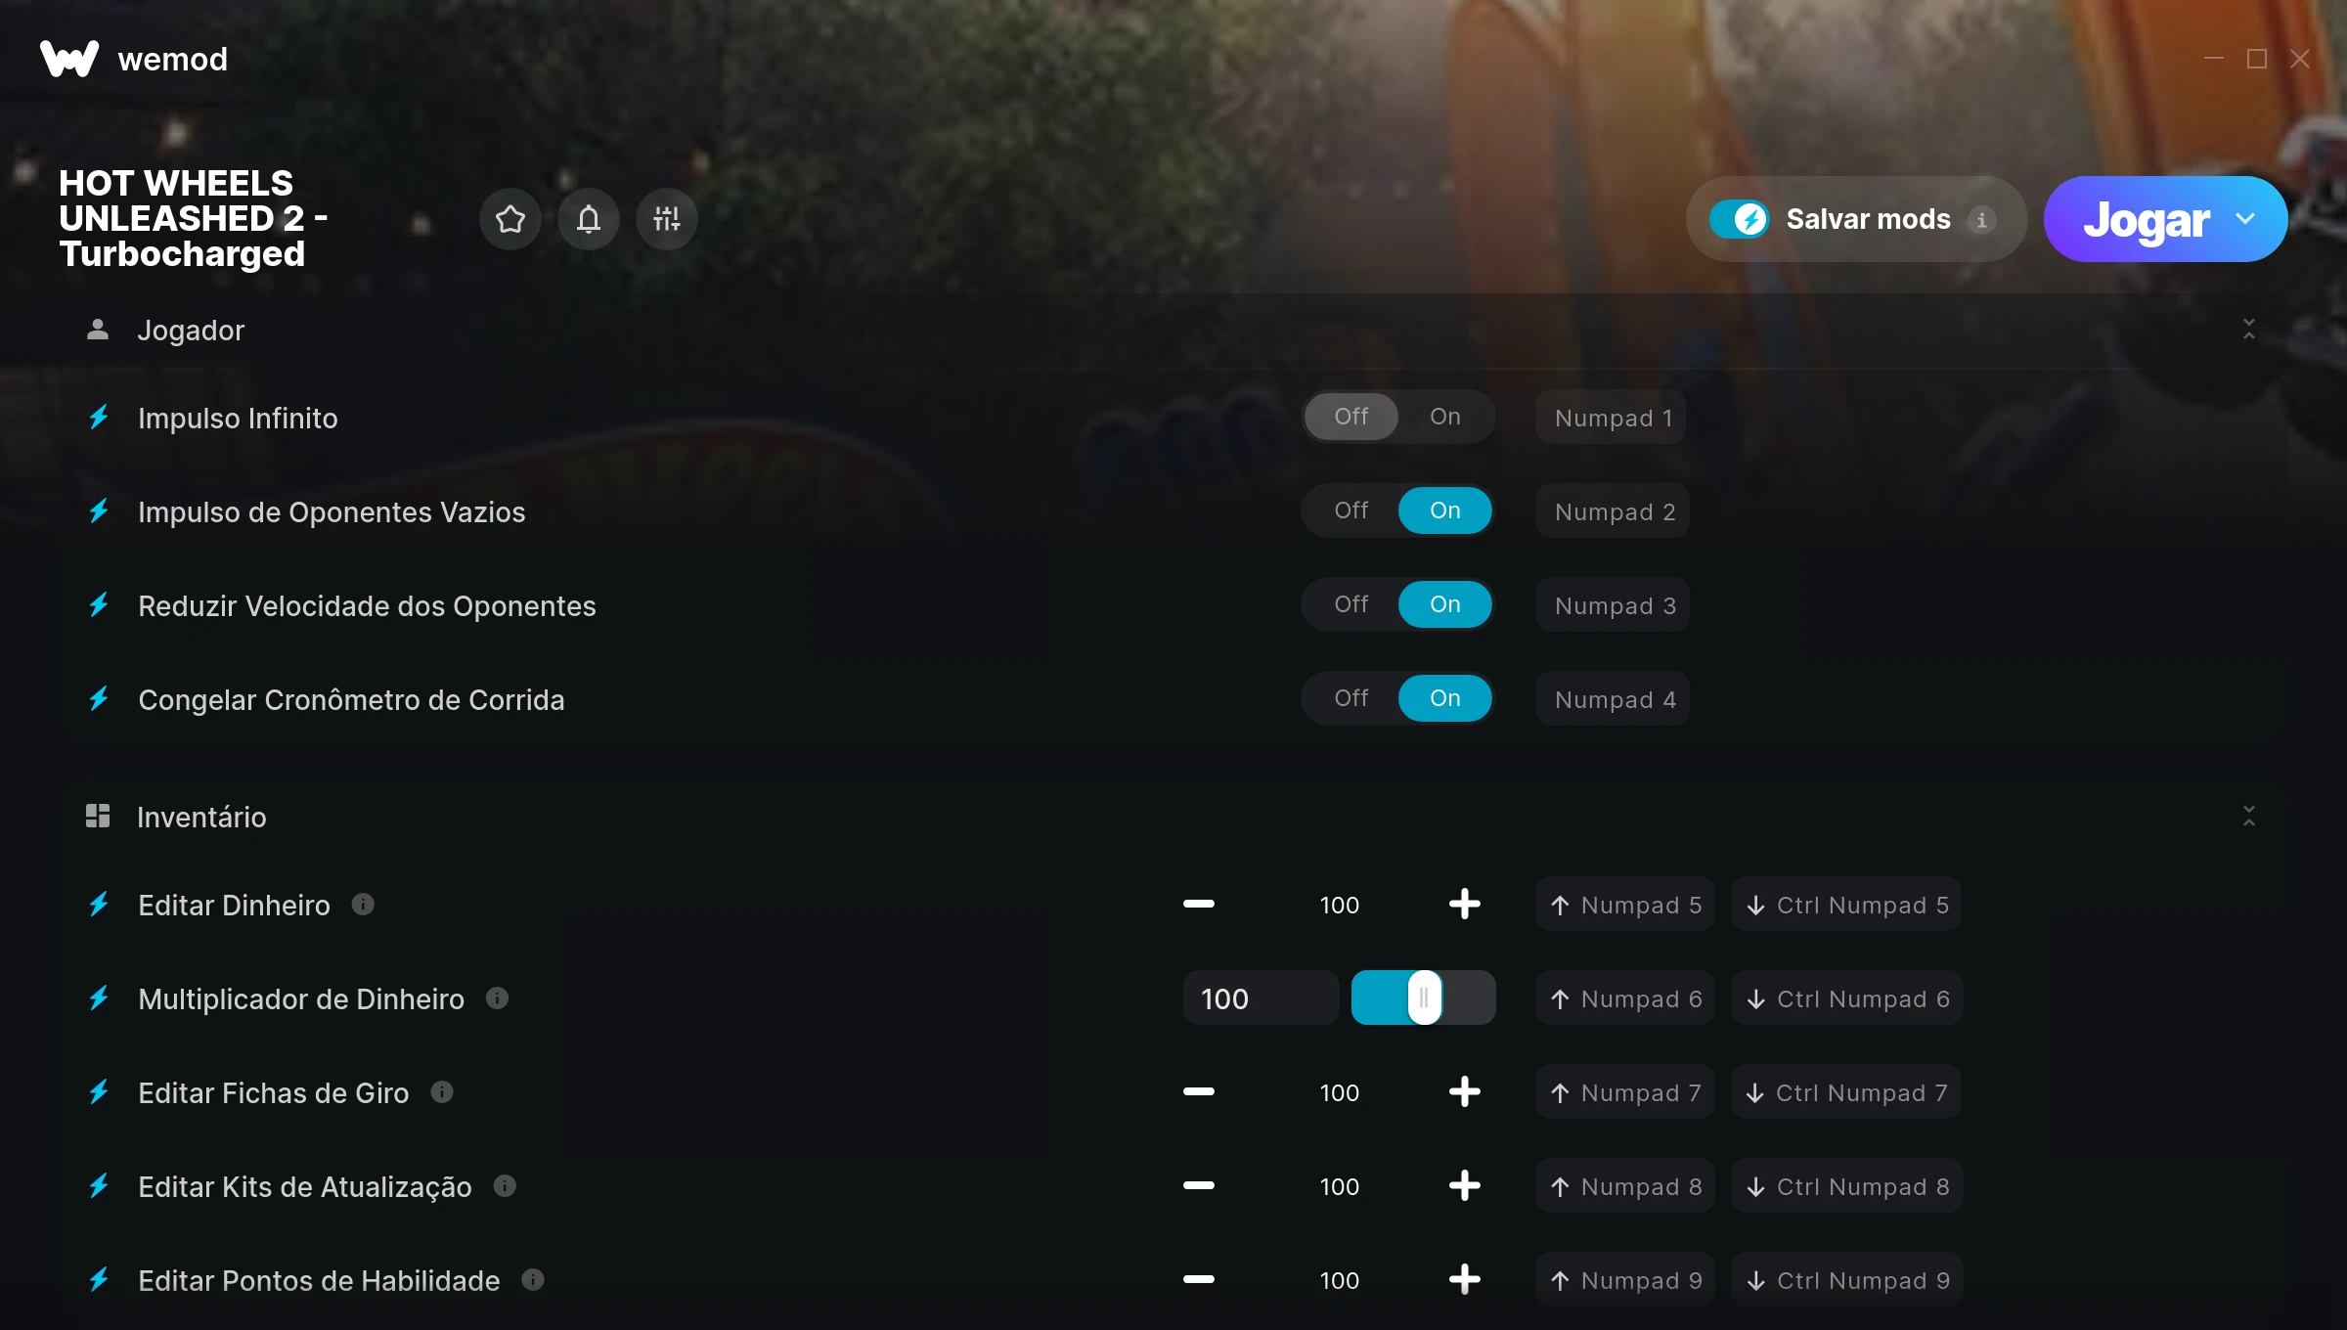Change the Numpad 2 hotkey binding
2347x1330 pixels.
pos(1614,511)
